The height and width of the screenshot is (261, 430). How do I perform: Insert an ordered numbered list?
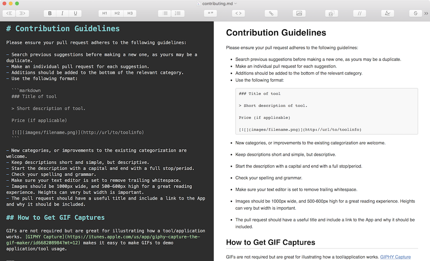pos(178,13)
